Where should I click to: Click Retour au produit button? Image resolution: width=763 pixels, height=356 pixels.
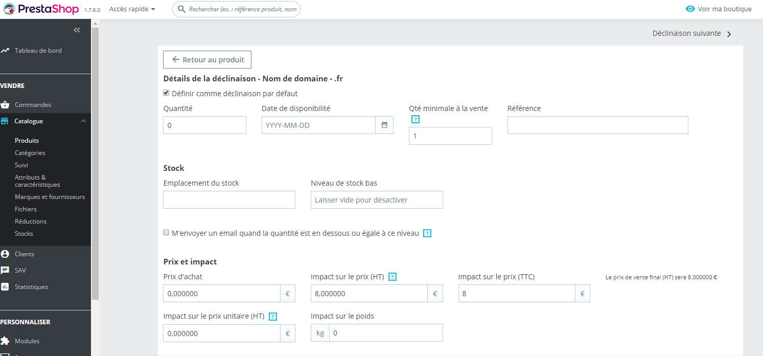pos(207,60)
